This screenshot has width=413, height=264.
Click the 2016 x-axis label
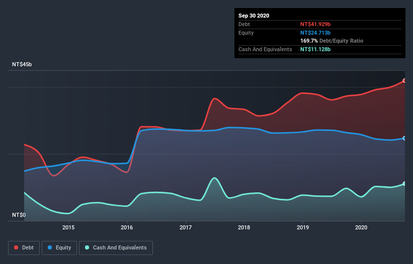(127, 227)
